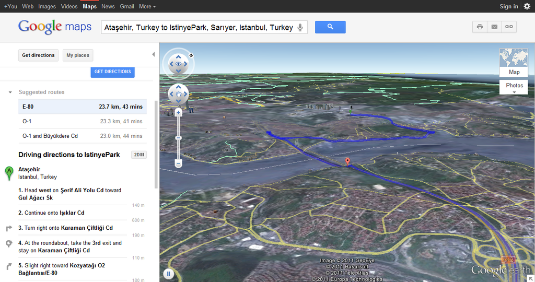Click the link chain icon
Screen dimensions: 535x282
(x=509, y=27)
